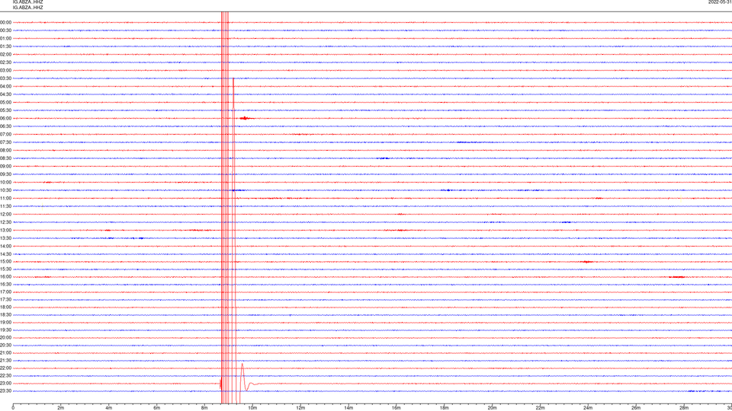Click the lower IG.ABZA..HHZ station label
Image resolution: width=732 pixels, height=411 pixels.
pos(27,8)
